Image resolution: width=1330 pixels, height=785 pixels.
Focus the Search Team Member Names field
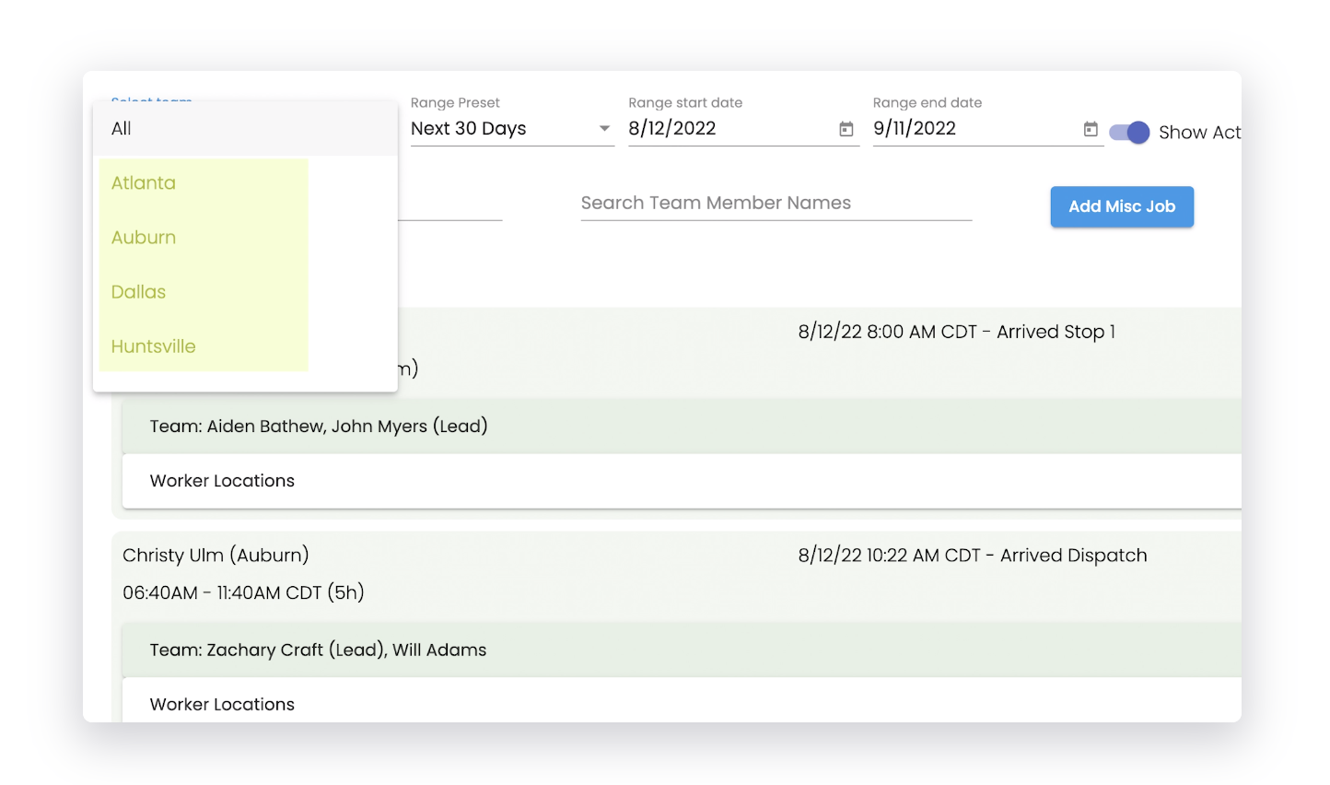pos(776,204)
